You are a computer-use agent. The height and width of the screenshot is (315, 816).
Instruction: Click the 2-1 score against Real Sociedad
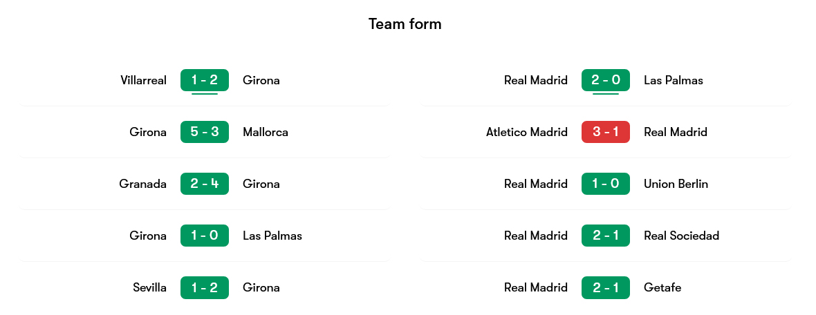(606, 236)
